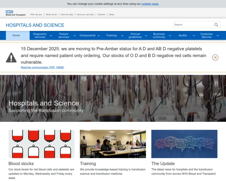Open the Patient services menu item
This screenshot has width=226, height=181.
click(x=64, y=35)
